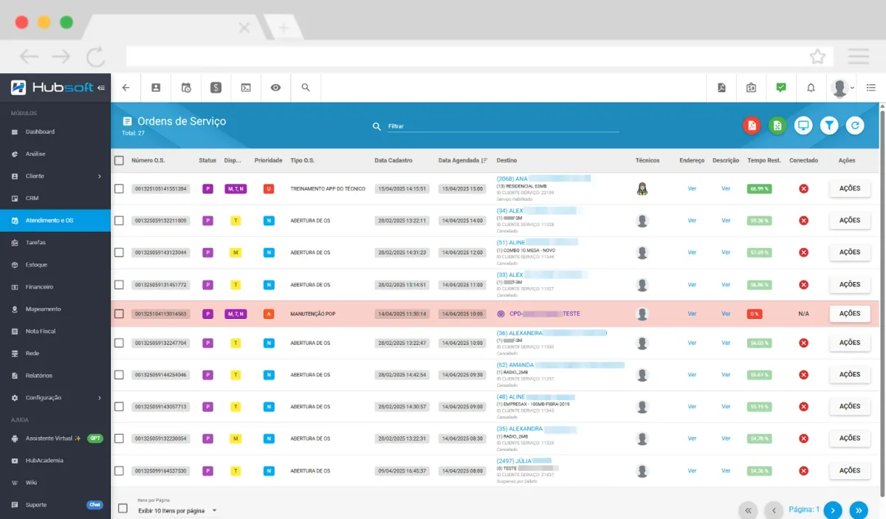Export list with green spreadsheet button
886x519 pixels.
click(x=777, y=126)
